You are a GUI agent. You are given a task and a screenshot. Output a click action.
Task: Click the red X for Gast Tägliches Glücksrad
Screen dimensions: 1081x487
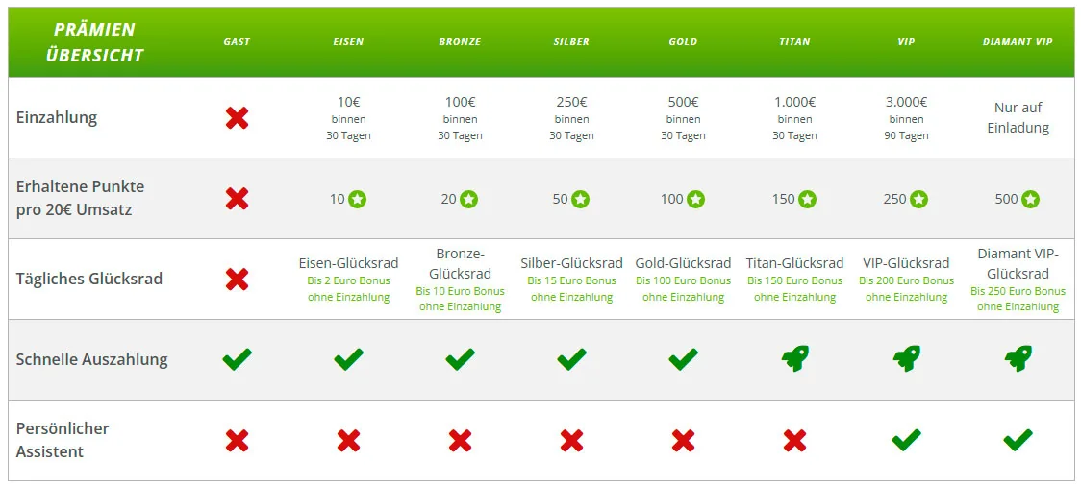[x=238, y=279]
